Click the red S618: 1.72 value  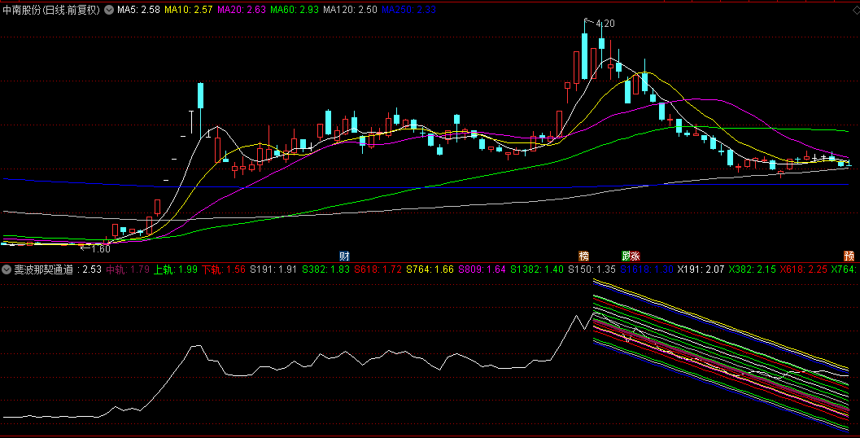coord(378,269)
